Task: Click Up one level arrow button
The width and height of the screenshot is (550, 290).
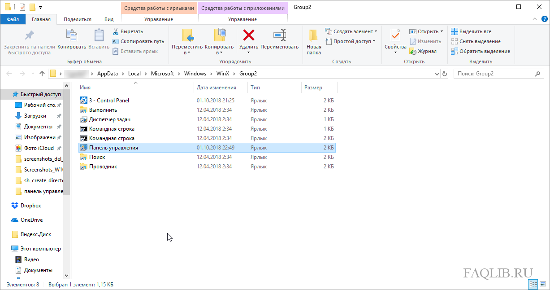Action: pos(42,74)
